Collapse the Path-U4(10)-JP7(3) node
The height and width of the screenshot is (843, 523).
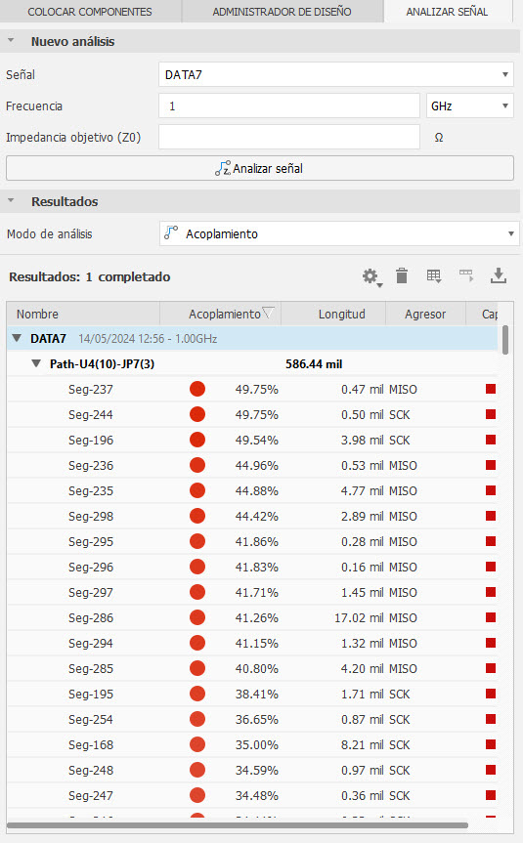coord(36,363)
